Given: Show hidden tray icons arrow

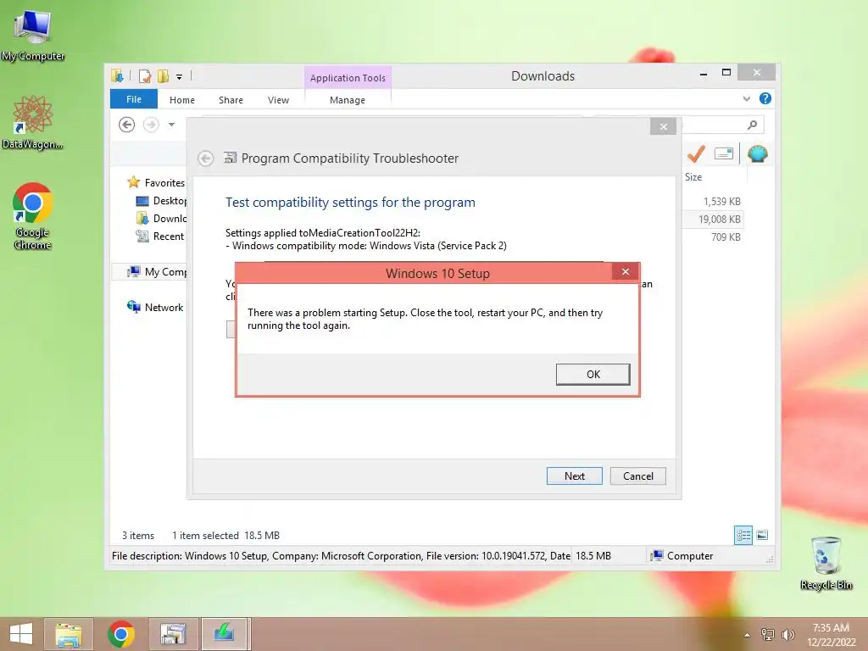Looking at the screenshot, I should pos(748,635).
